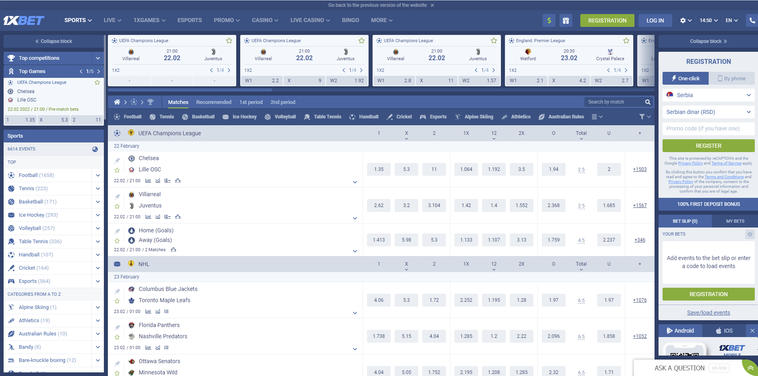Click the 100% FIRST DEPOSIT BONUS banner
758x376 pixels.
tap(709, 204)
